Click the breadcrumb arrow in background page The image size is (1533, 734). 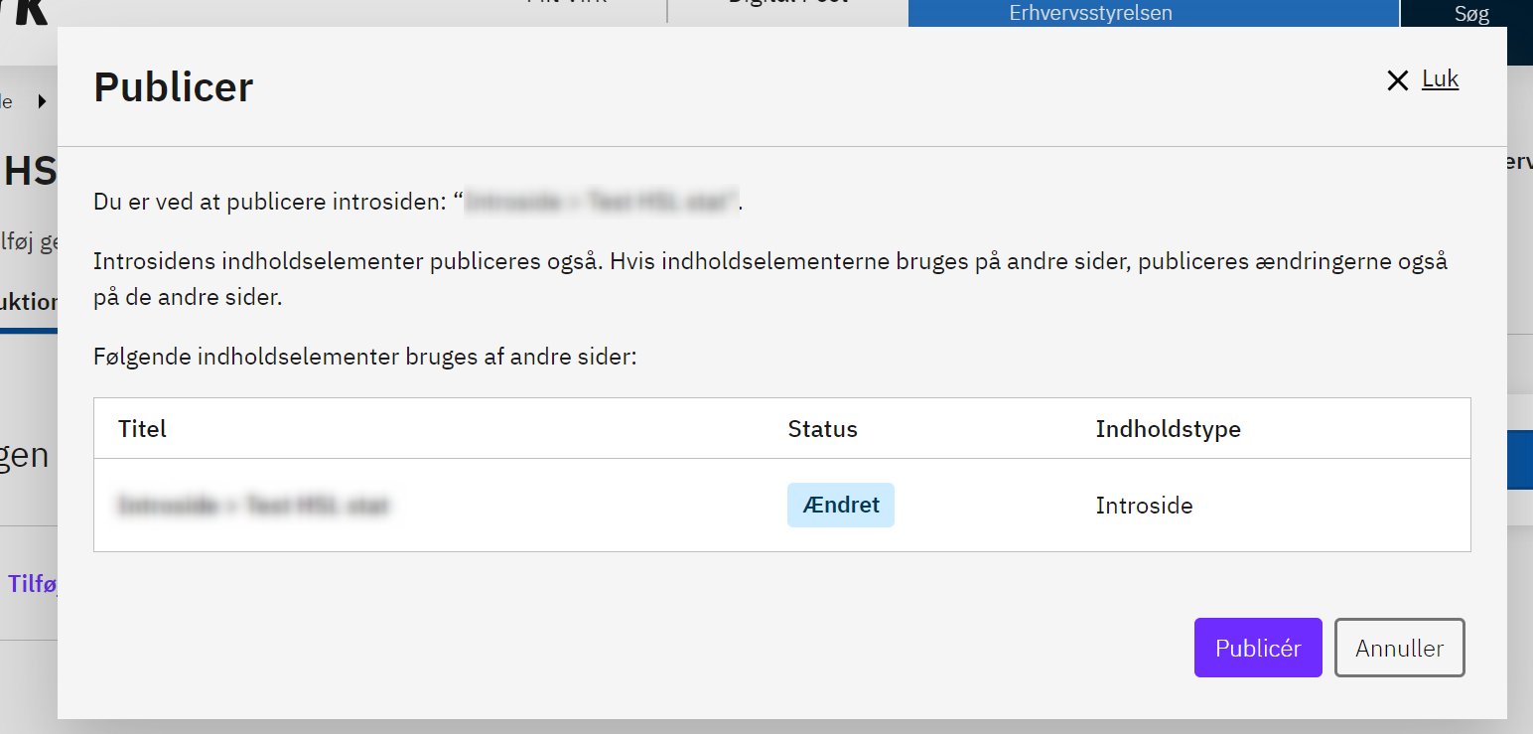(43, 101)
